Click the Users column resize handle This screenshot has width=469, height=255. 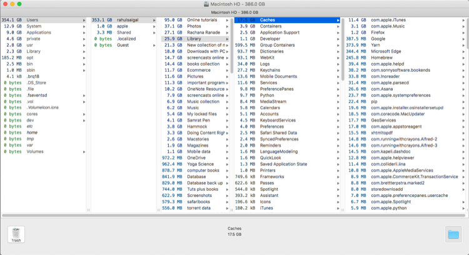coord(89,210)
